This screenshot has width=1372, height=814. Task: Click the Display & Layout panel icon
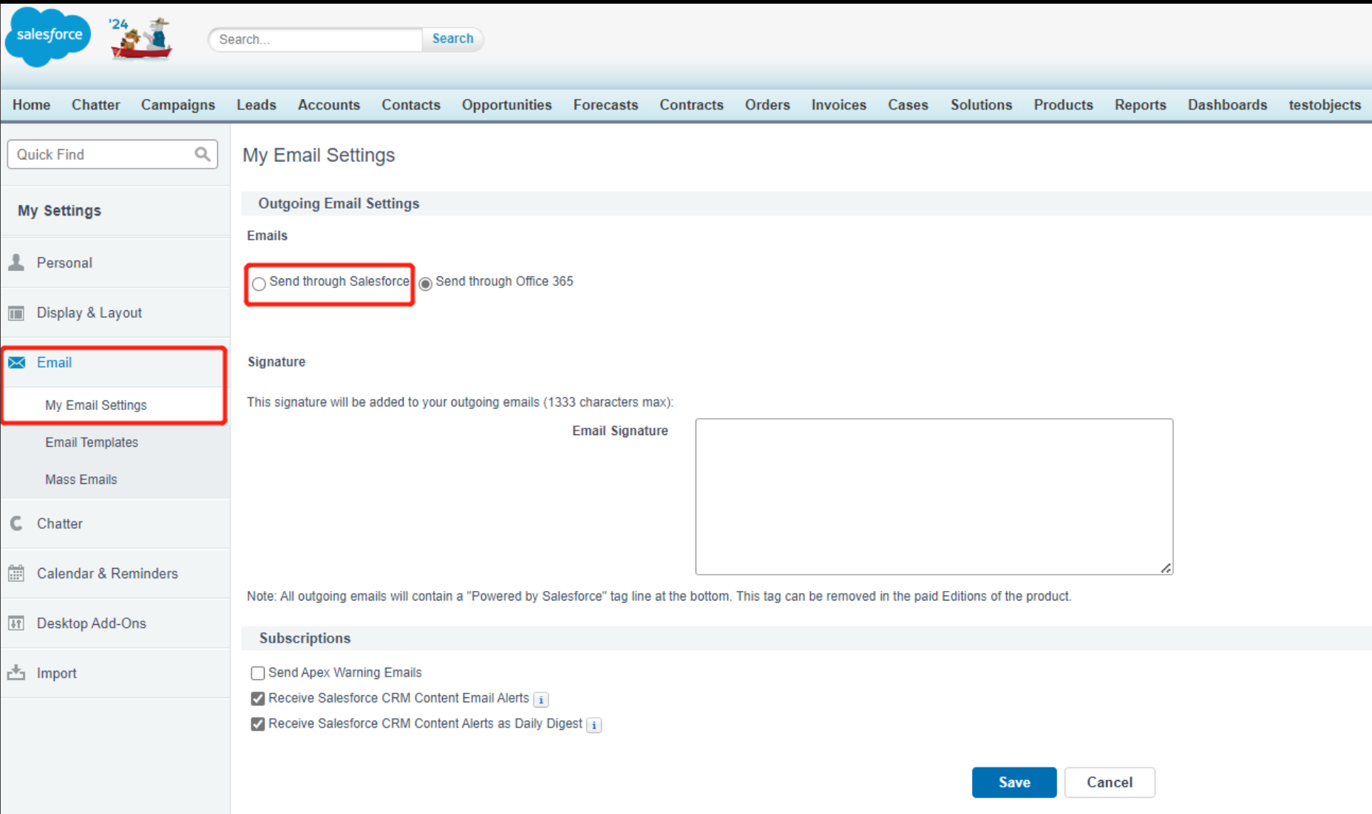16,312
